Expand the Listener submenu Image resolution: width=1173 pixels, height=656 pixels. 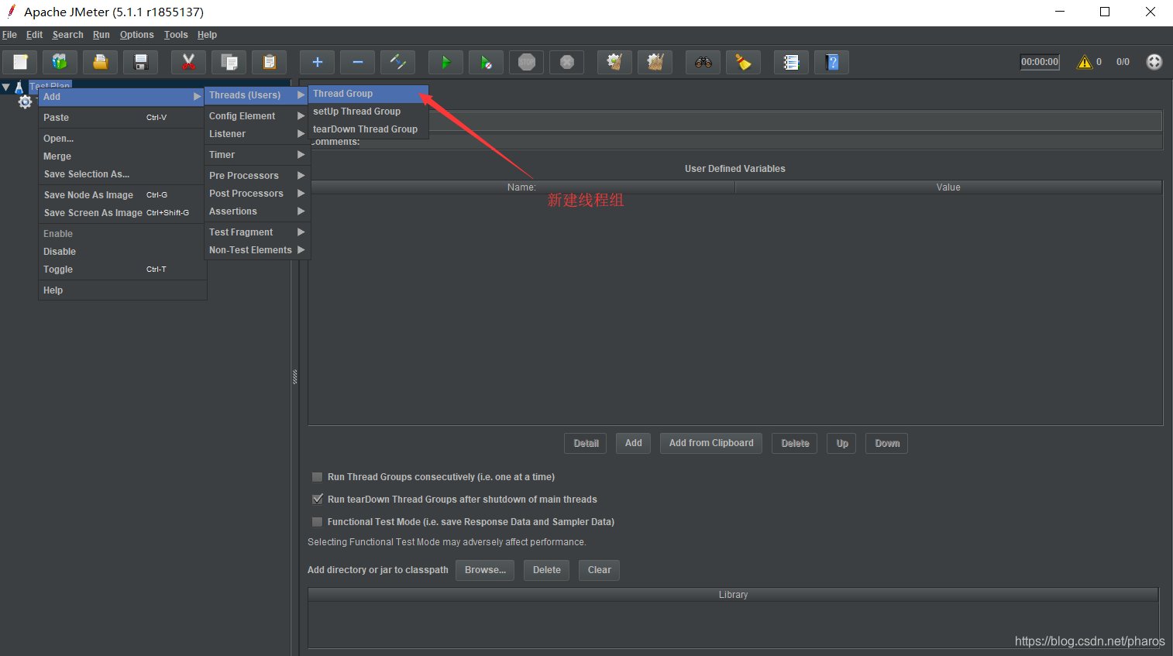pos(256,134)
